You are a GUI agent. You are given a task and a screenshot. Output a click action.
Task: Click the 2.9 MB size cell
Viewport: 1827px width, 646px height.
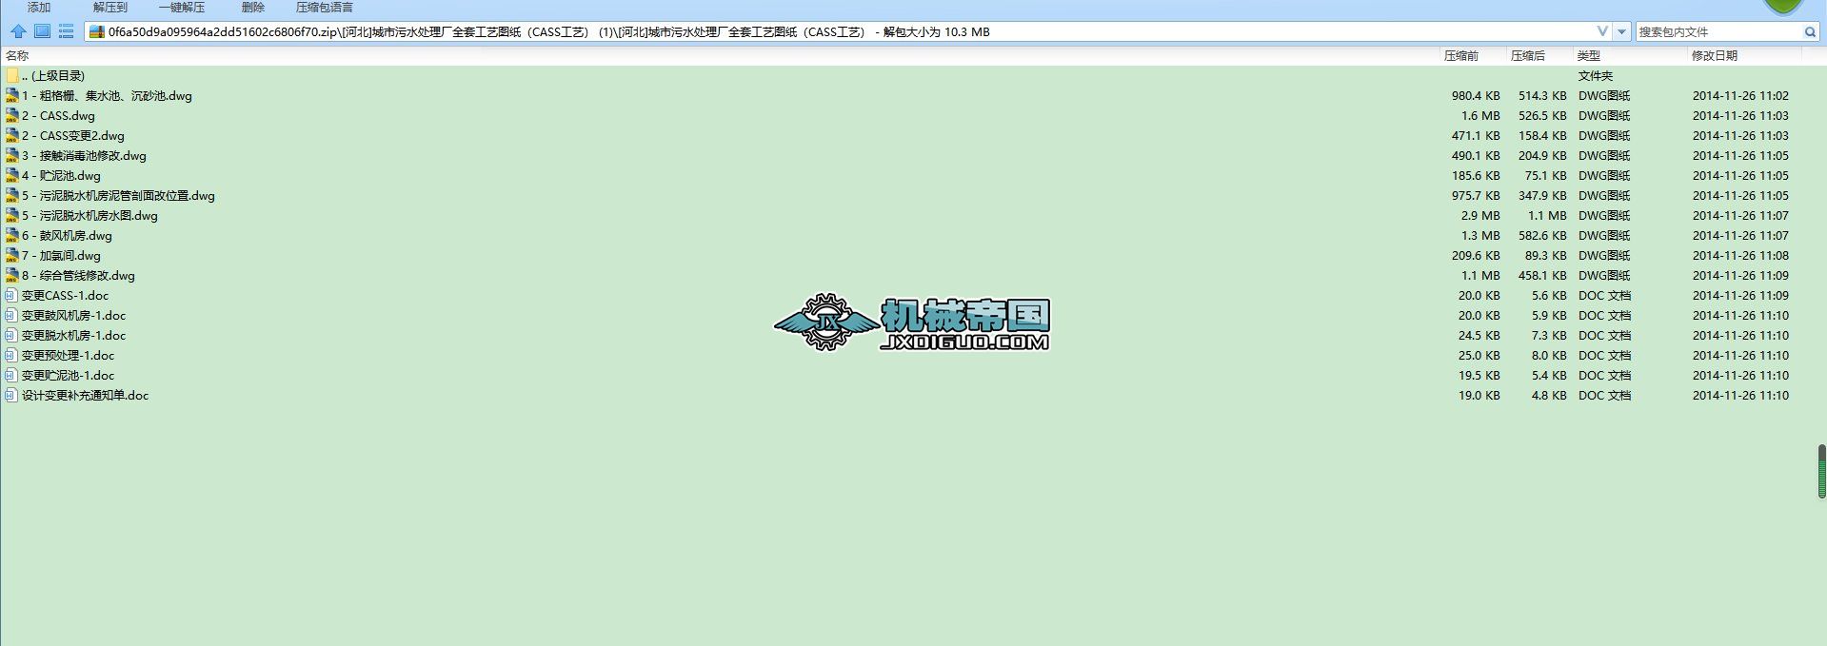tap(1480, 215)
